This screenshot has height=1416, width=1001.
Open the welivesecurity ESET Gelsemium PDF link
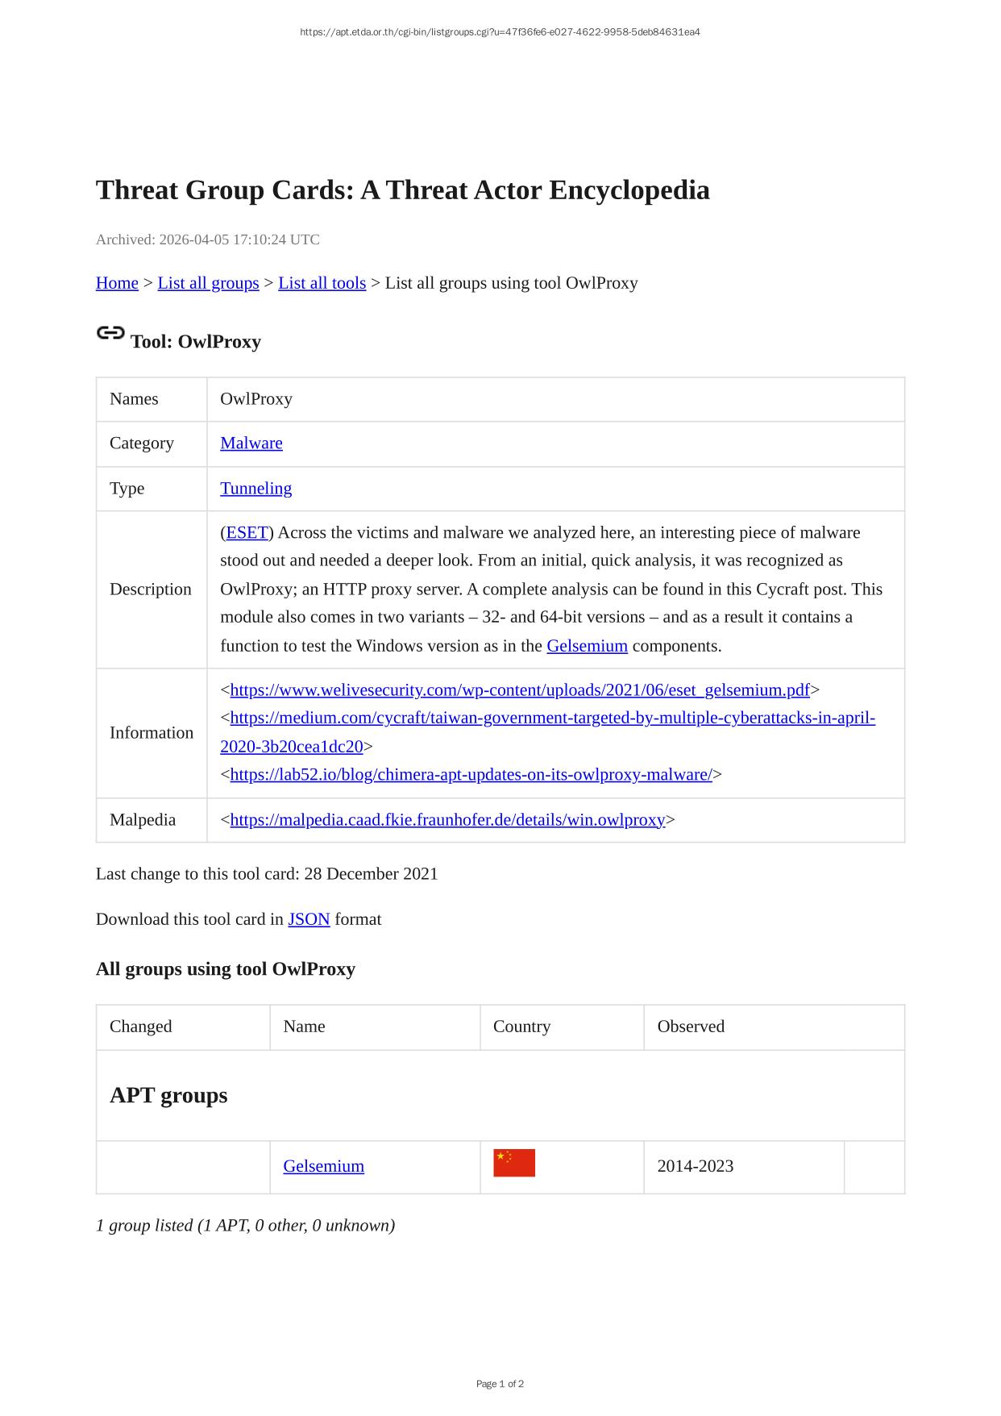pos(520,689)
